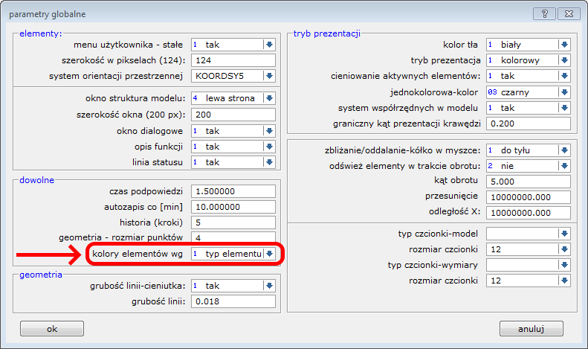Screen dimensions: 588x349
Task: Click the system orientacji przestrzennej field
Action: tap(233, 76)
